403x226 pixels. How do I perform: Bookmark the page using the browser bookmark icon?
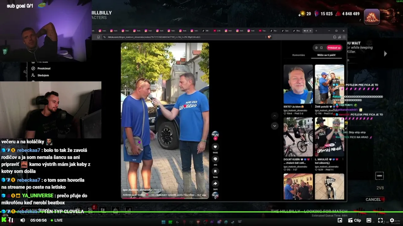coord(99,37)
